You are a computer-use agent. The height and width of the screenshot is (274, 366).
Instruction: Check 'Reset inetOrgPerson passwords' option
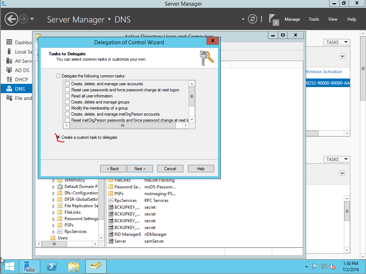pos(67,120)
